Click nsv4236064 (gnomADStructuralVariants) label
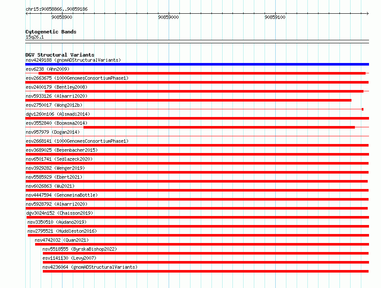This screenshot has height=288, width=381. pyautogui.click(x=90, y=267)
